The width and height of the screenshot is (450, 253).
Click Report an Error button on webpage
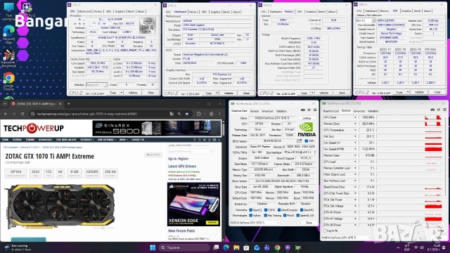point(153,155)
